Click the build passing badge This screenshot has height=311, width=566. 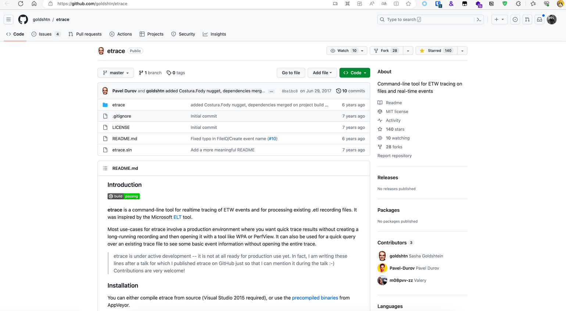coord(123,196)
